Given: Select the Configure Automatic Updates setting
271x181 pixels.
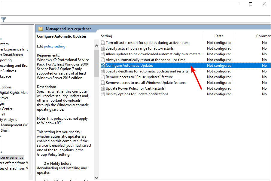Looking at the screenshot, I should 129,66.
